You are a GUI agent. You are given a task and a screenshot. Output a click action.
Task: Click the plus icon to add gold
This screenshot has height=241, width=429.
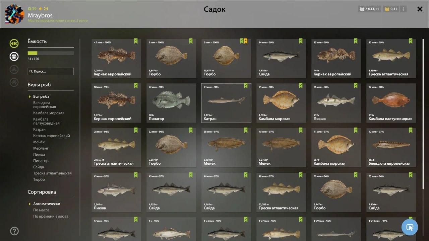403,9
